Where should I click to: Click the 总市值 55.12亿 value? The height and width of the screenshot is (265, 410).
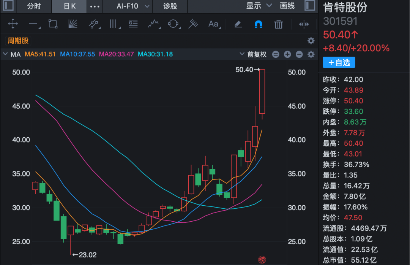click(364, 260)
